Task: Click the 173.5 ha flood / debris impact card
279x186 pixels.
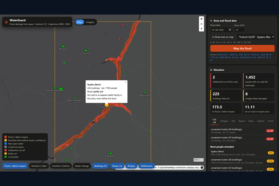Action: 226,108
